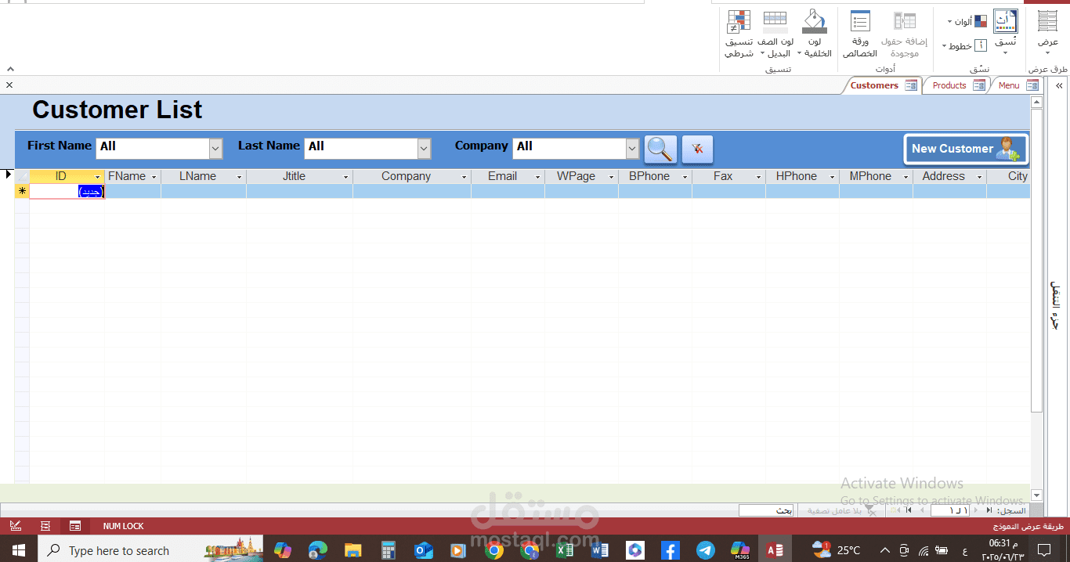
Task: Open Word from the taskbar
Action: (x=600, y=550)
